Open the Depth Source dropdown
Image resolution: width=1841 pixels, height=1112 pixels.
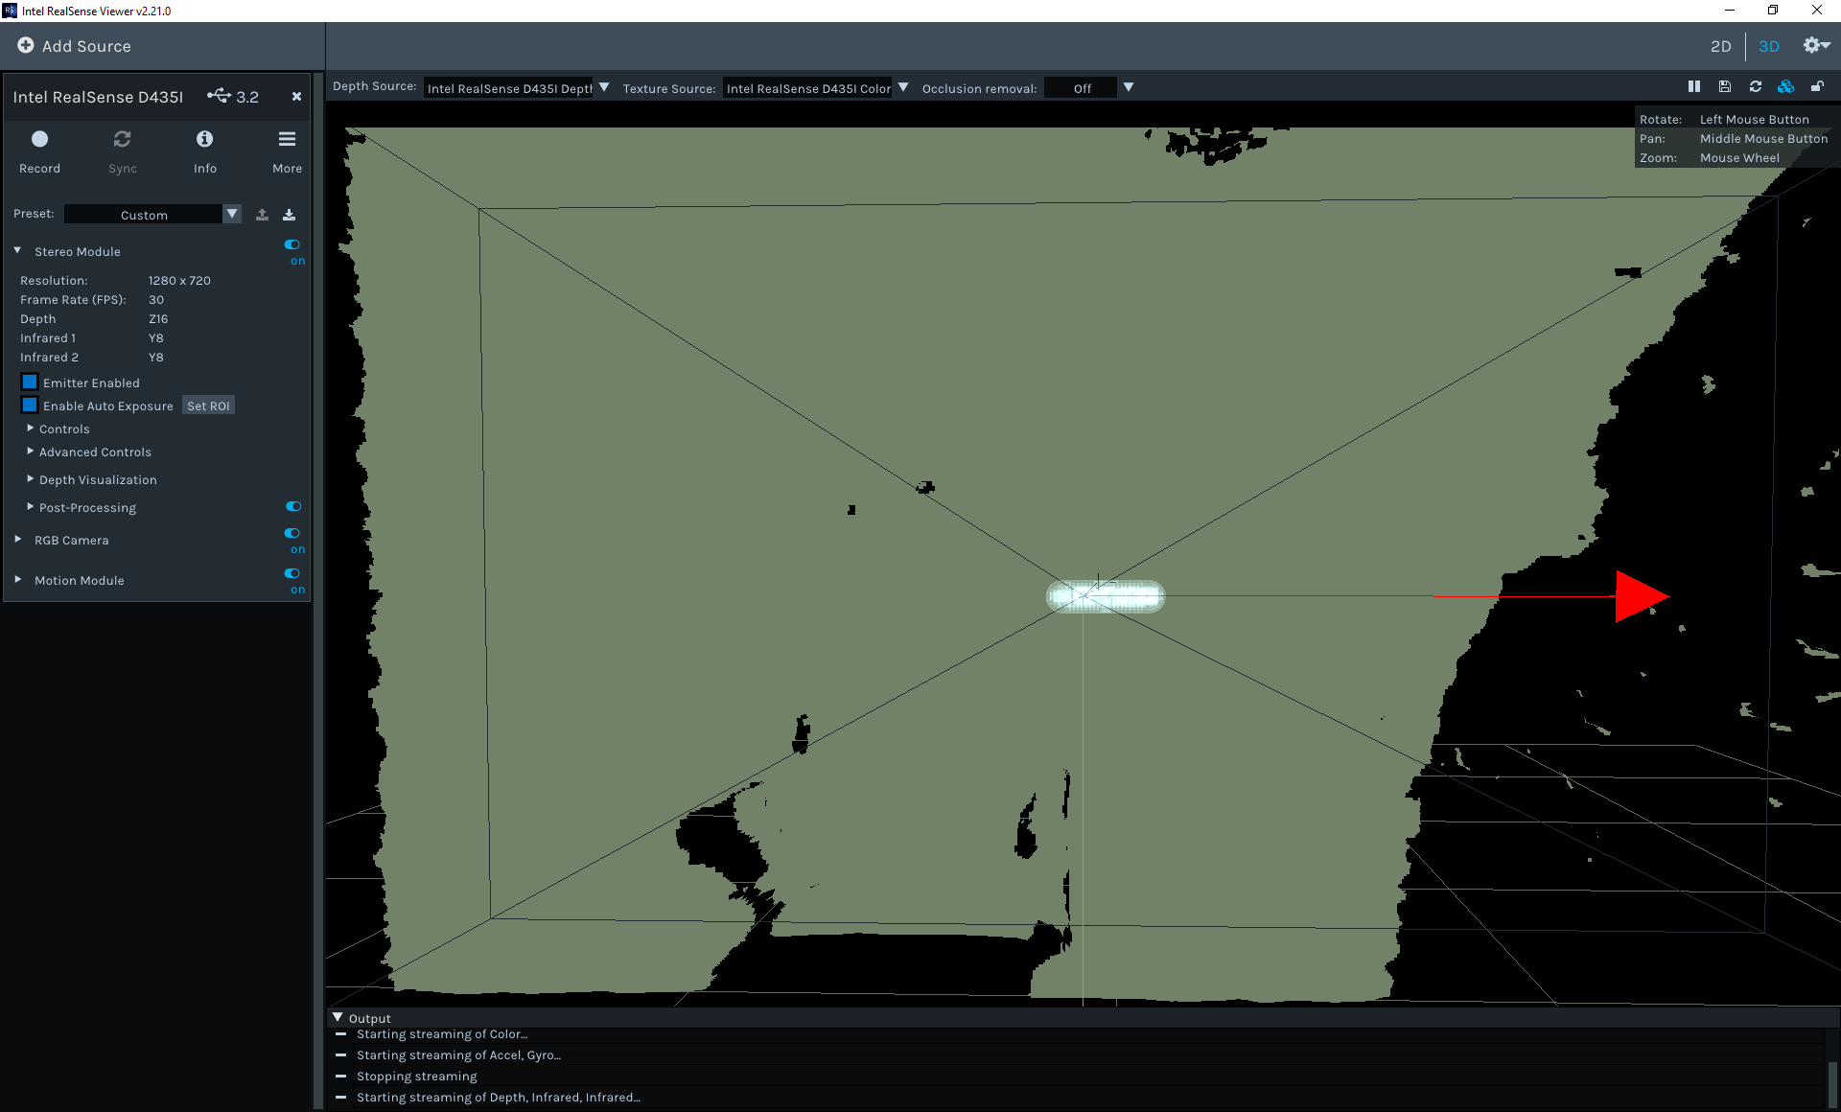pos(517,87)
